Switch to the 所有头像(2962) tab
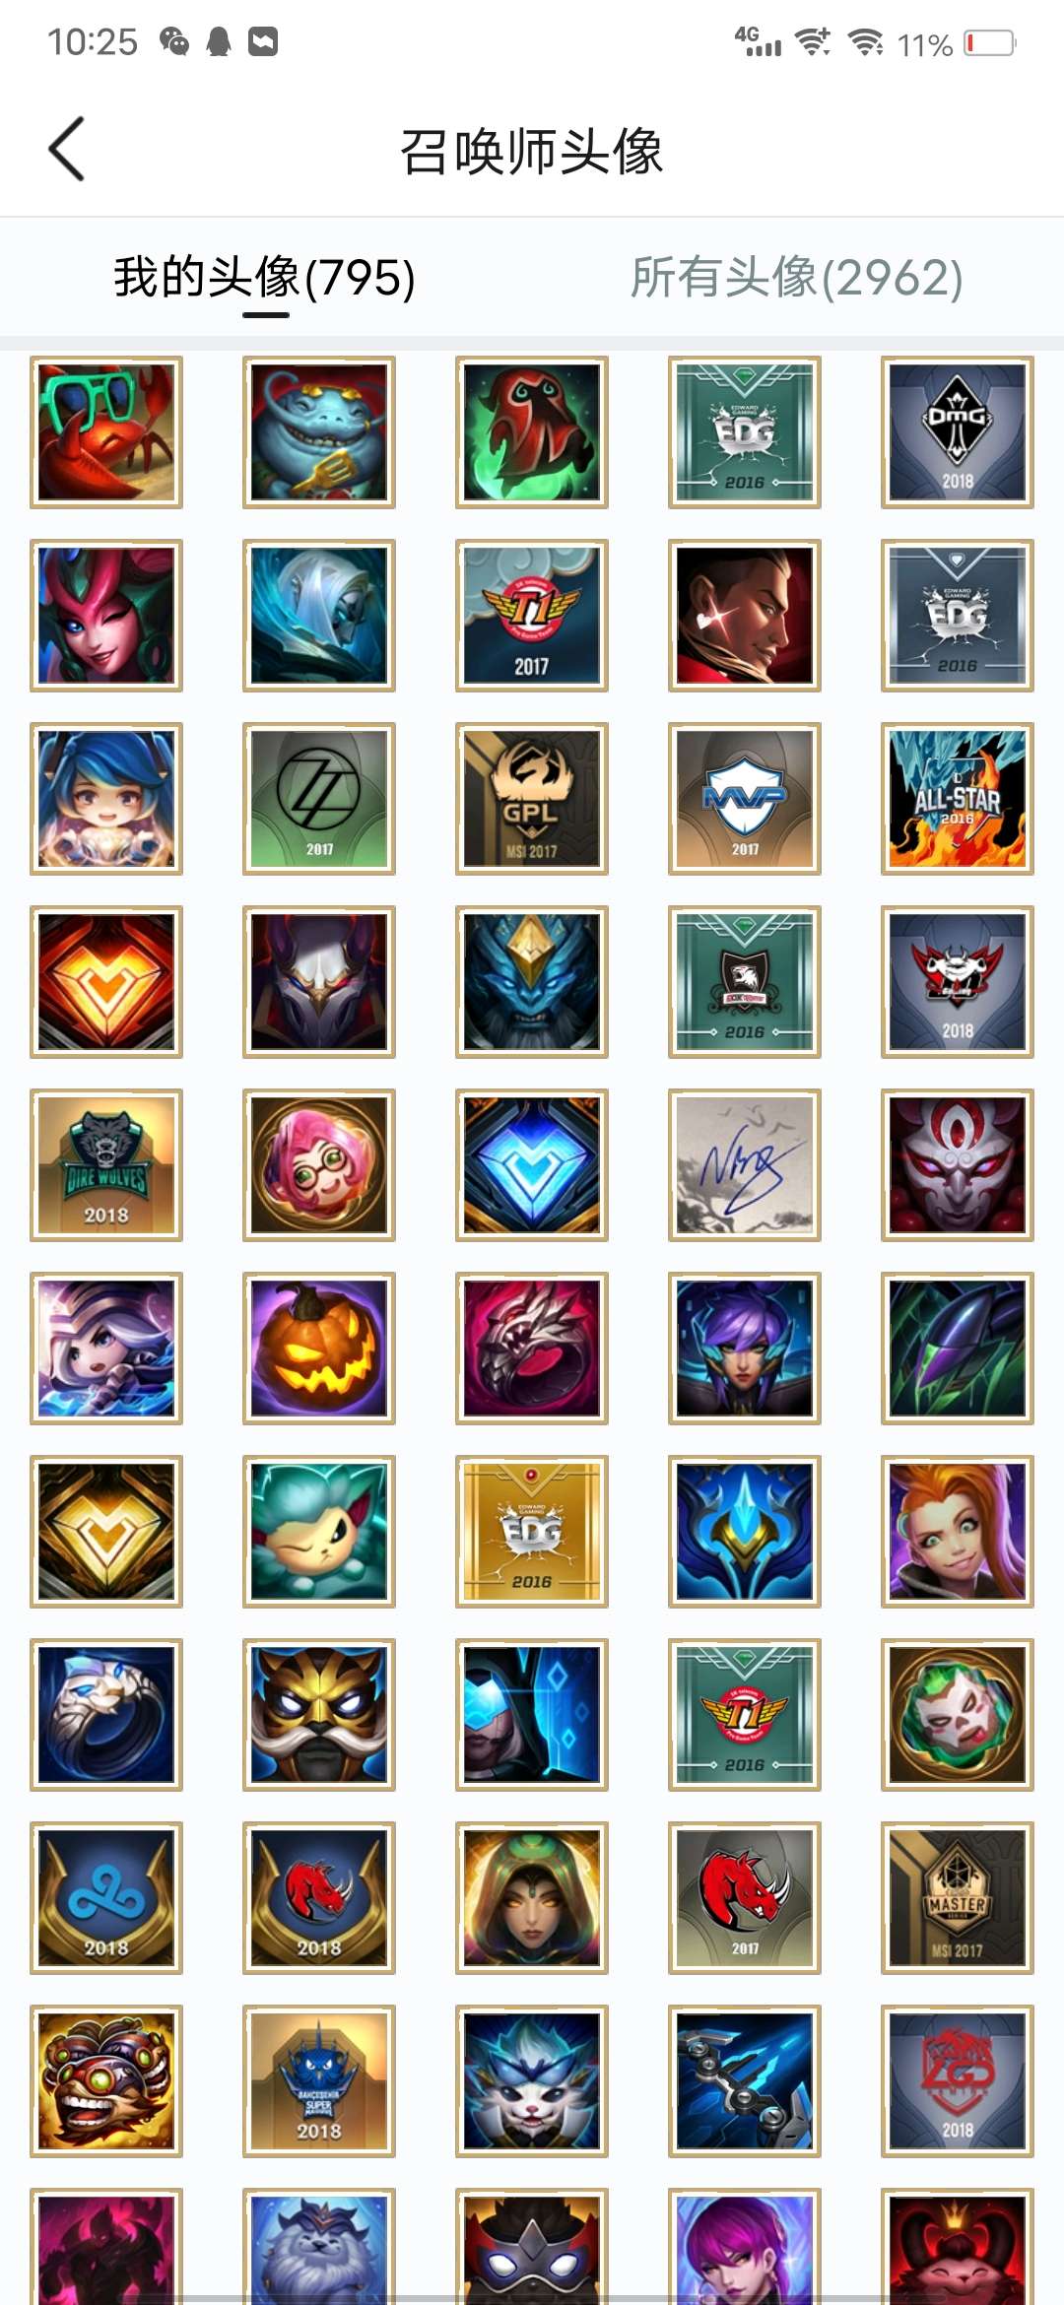 797,277
